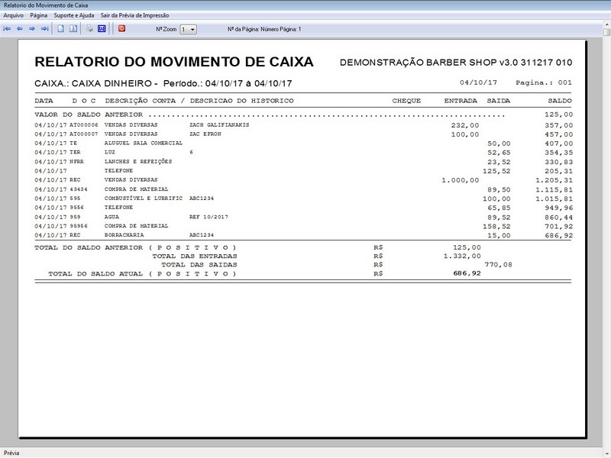
Task: Jump to last page arrow icon
Action: pos(44,29)
